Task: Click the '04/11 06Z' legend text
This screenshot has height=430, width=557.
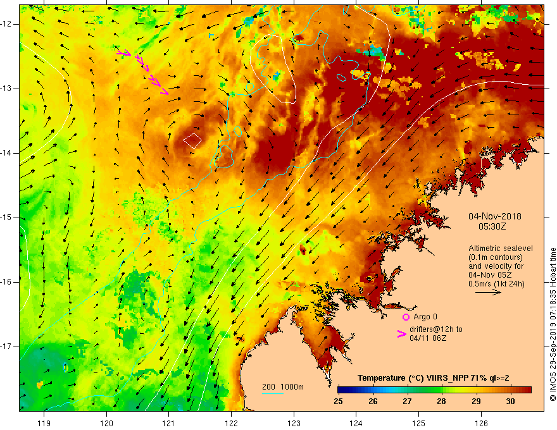Action: click(x=428, y=338)
